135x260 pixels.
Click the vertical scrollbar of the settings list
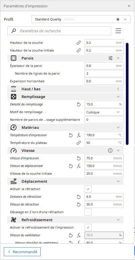pyautogui.click(x=127, y=94)
